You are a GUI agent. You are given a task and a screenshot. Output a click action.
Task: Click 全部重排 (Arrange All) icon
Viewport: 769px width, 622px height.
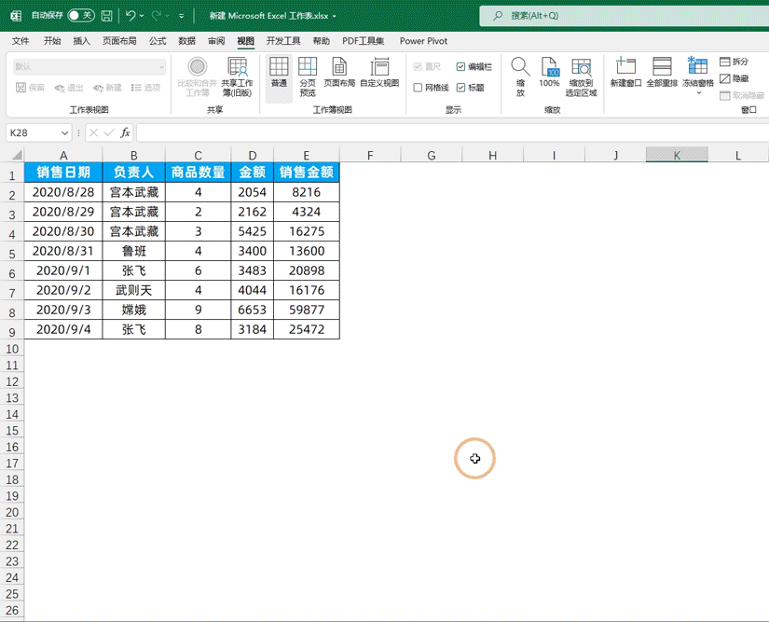click(x=662, y=75)
